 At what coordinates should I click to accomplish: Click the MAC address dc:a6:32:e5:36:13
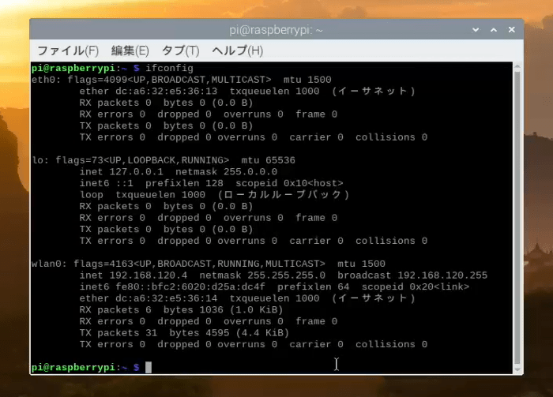click(x=166, y=92)
